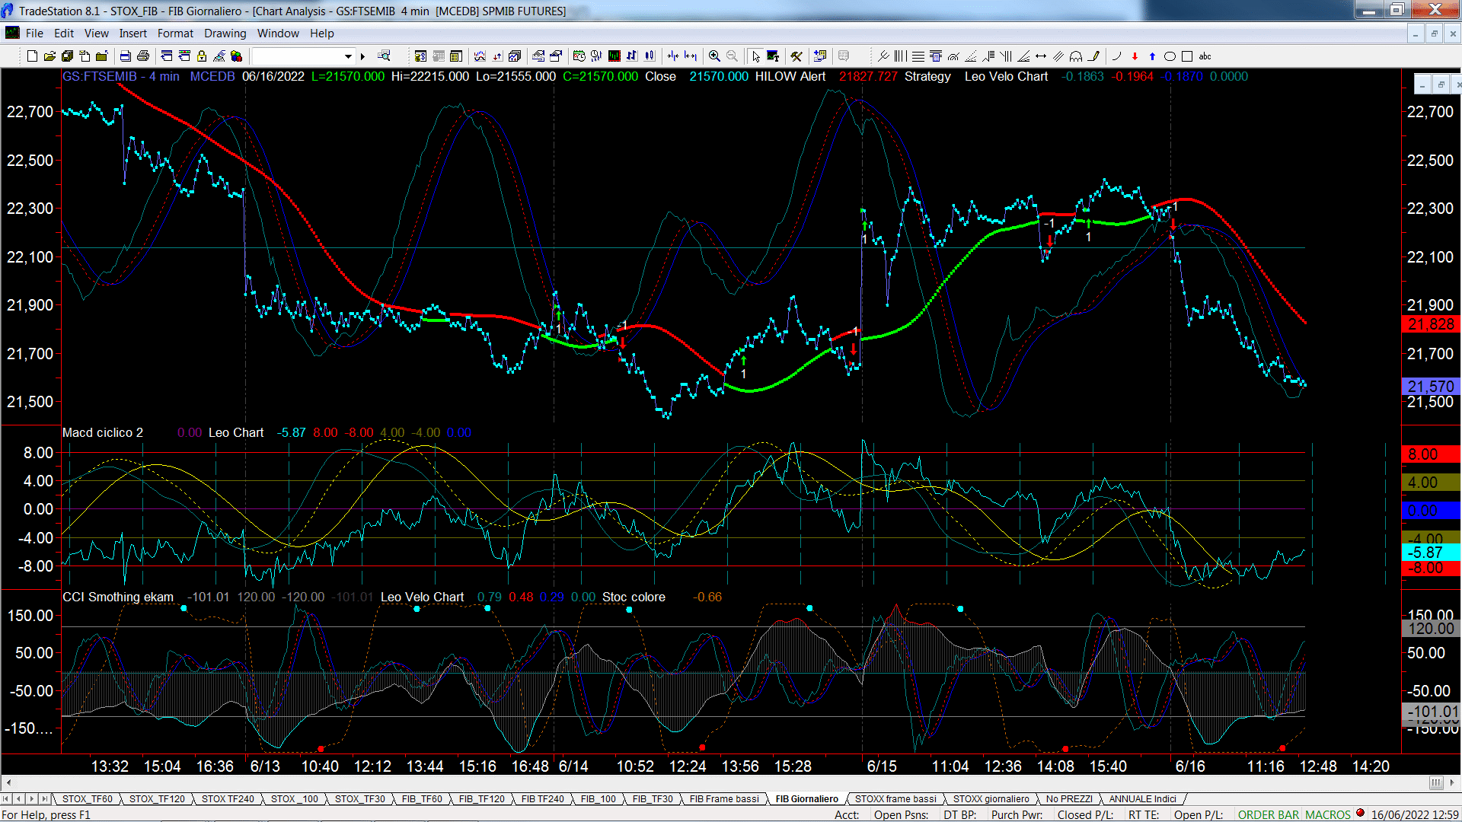Switch to the STOX_TF60 tab
Image resolution: width=1462 pixels, height=822 pixels.
coord(87,799)
